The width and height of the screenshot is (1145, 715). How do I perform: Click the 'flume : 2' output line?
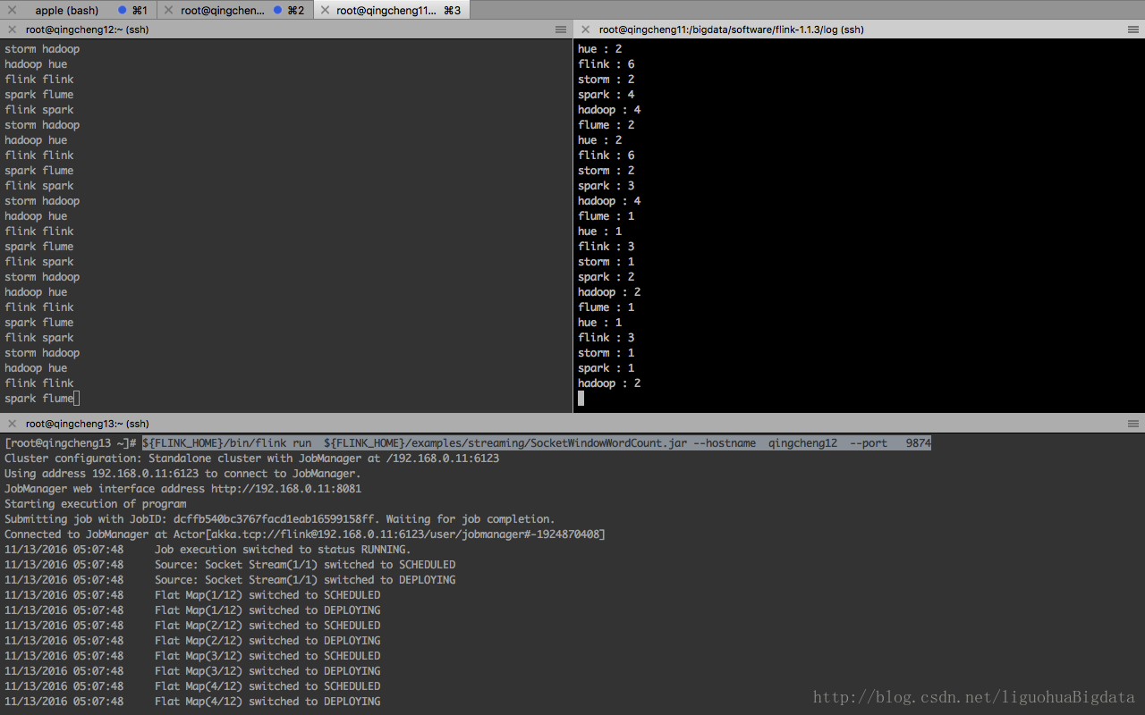coord(606,125)
